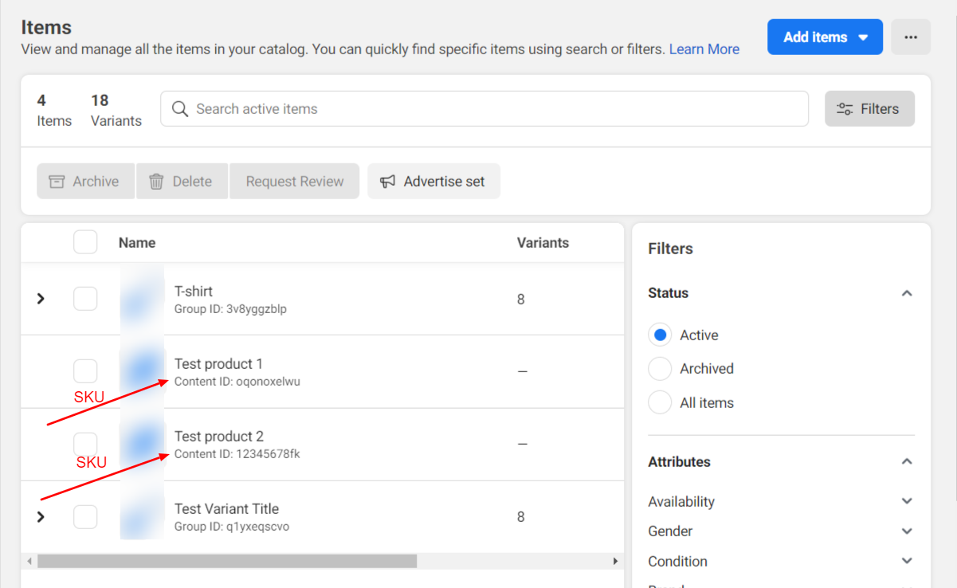This screenshot has width=957, height=588.
Task: Open the Learn More link
Action: 704,49
